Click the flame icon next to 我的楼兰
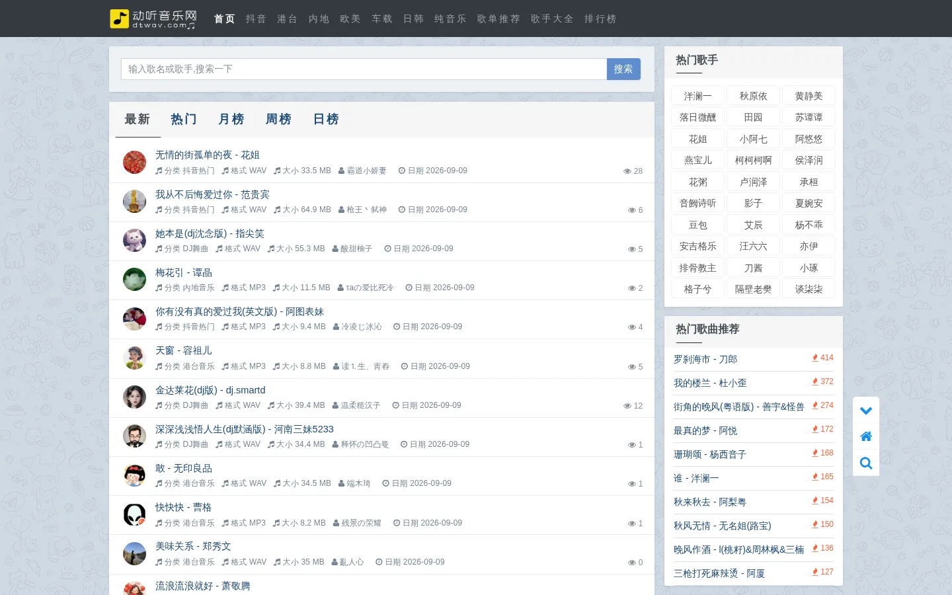Image resolution: width=952 pixels, height=595 pixels. 815,381
